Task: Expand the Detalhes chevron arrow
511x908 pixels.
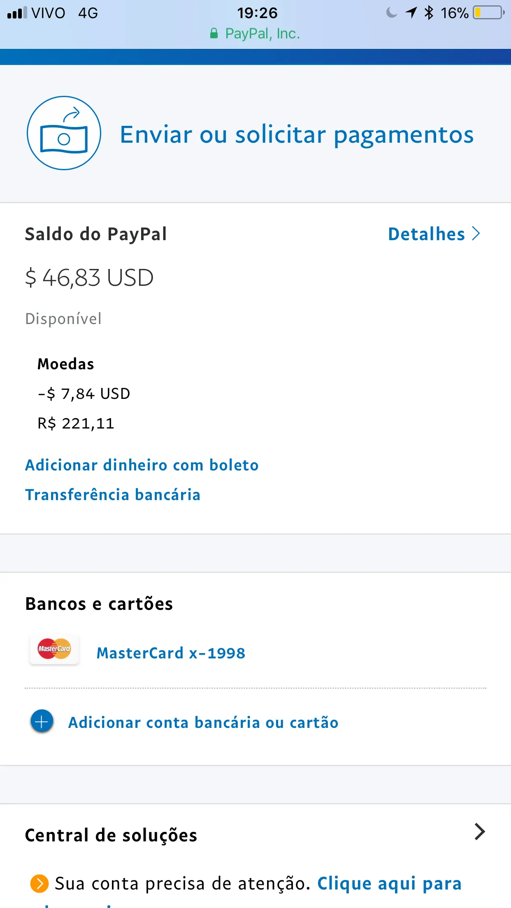Action: click(x=476, y=234)
